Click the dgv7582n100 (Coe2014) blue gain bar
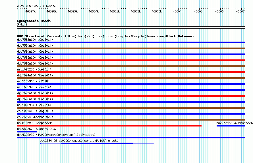Screen dimensions: 253x163 (x=131, y=42)
